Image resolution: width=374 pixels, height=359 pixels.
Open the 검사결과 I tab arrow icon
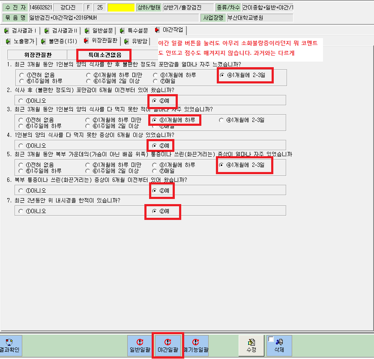6,31
